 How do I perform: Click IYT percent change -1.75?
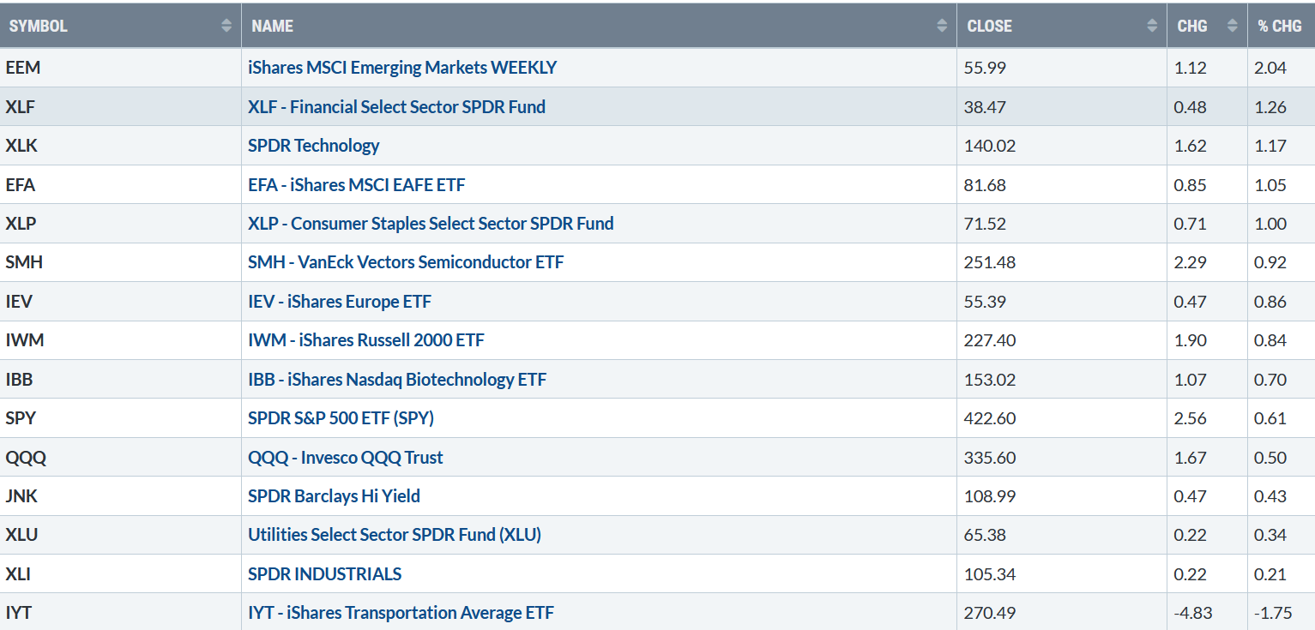1272,613
